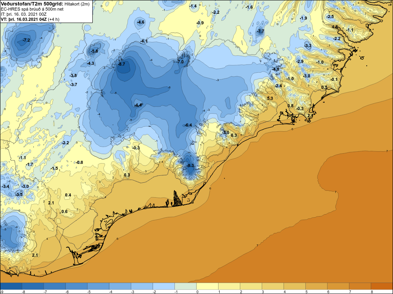Pick the pale green -1 to 0 legend swatch

click(185, 286)
